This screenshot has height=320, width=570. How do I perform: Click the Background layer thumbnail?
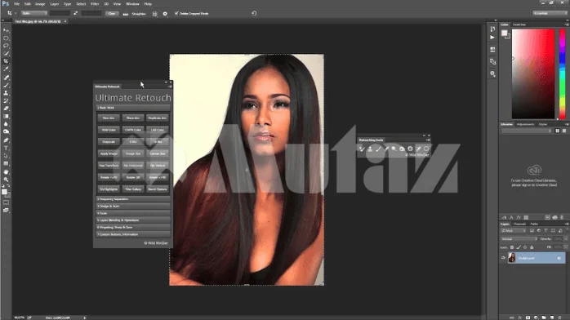(512, 258)
